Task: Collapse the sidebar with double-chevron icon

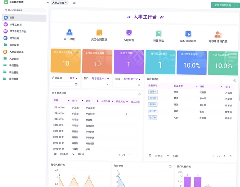Action: 48,2
